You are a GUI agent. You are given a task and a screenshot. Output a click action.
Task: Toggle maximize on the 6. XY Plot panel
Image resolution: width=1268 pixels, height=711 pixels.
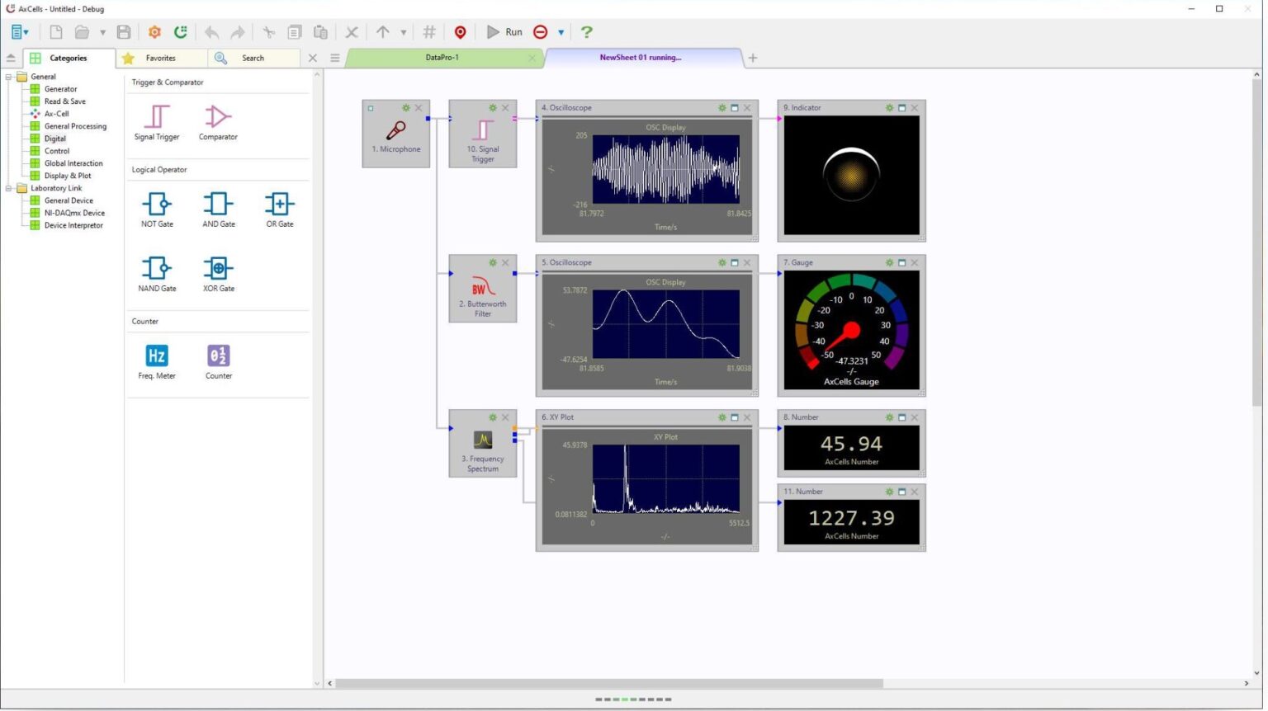pyautogui.click(x=735, y=417)
